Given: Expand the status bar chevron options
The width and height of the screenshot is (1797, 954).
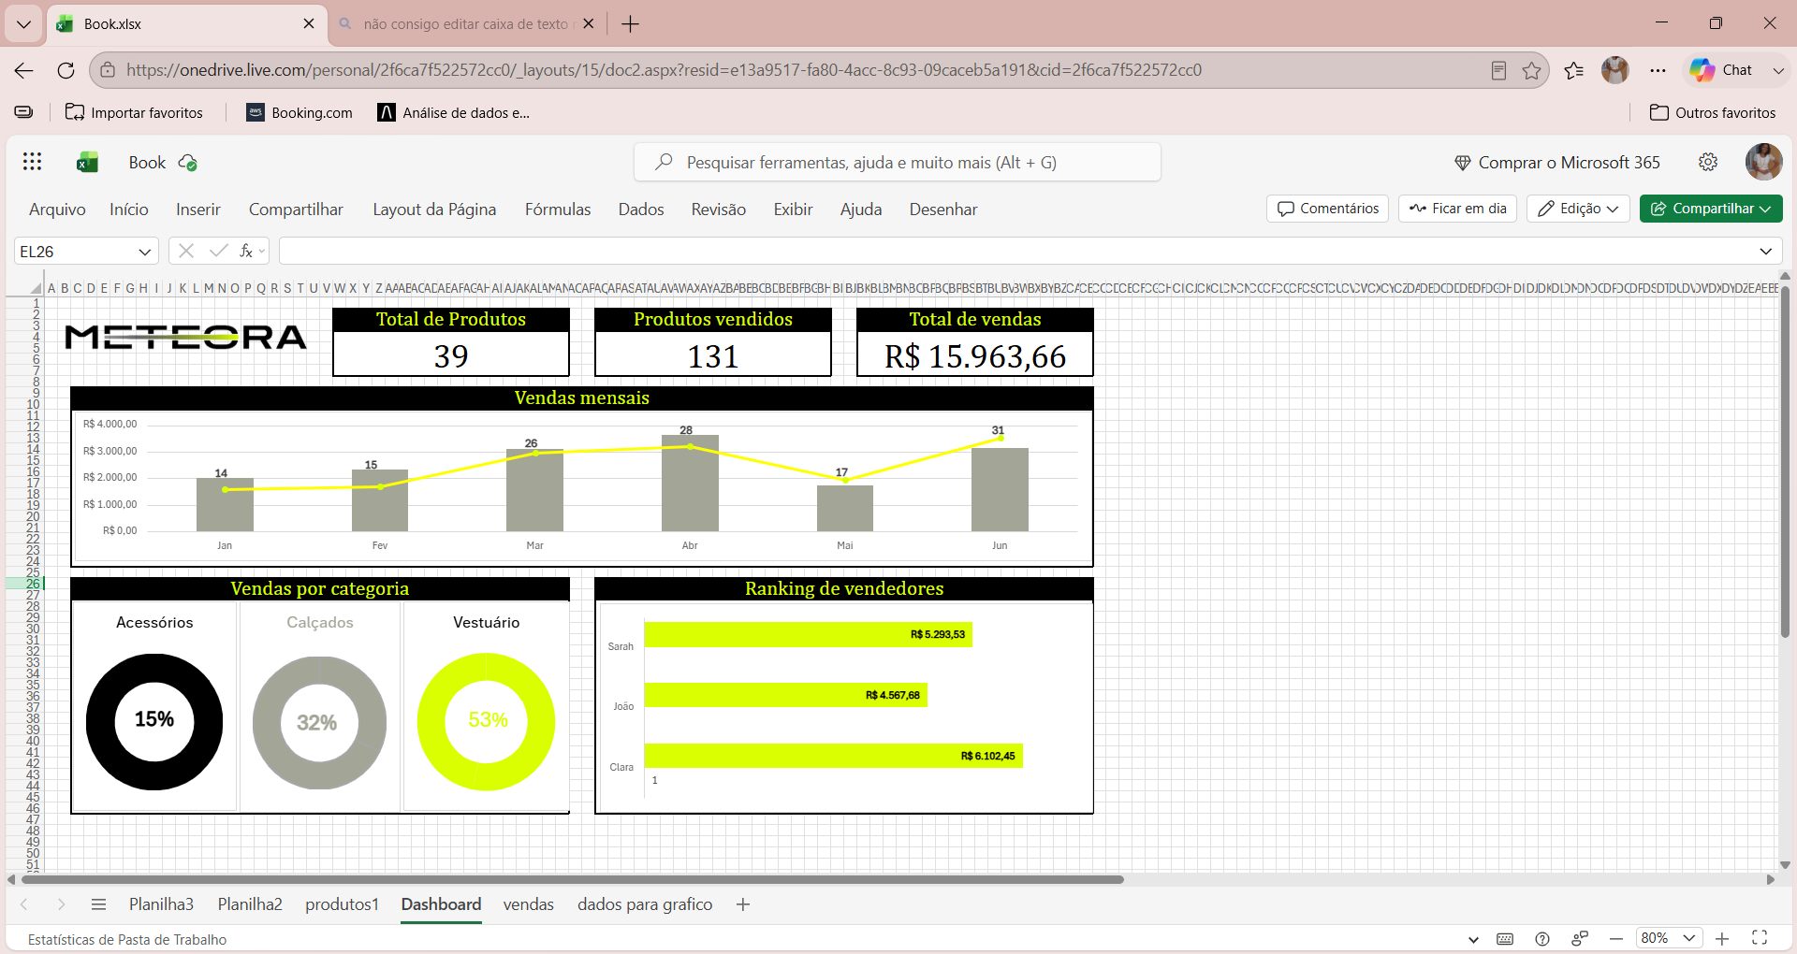Looking at the screenshot, I should pyautogui.click(x=1474, y=939).
